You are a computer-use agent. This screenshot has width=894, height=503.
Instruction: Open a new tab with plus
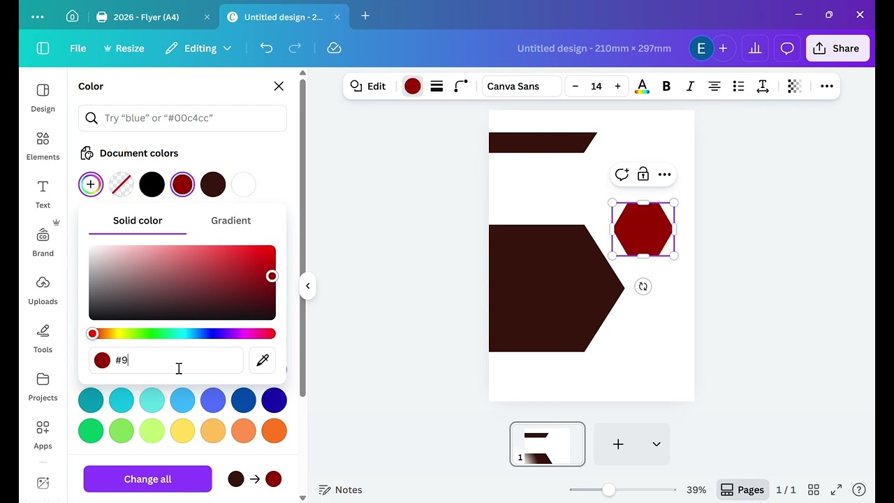coord(365,16)
